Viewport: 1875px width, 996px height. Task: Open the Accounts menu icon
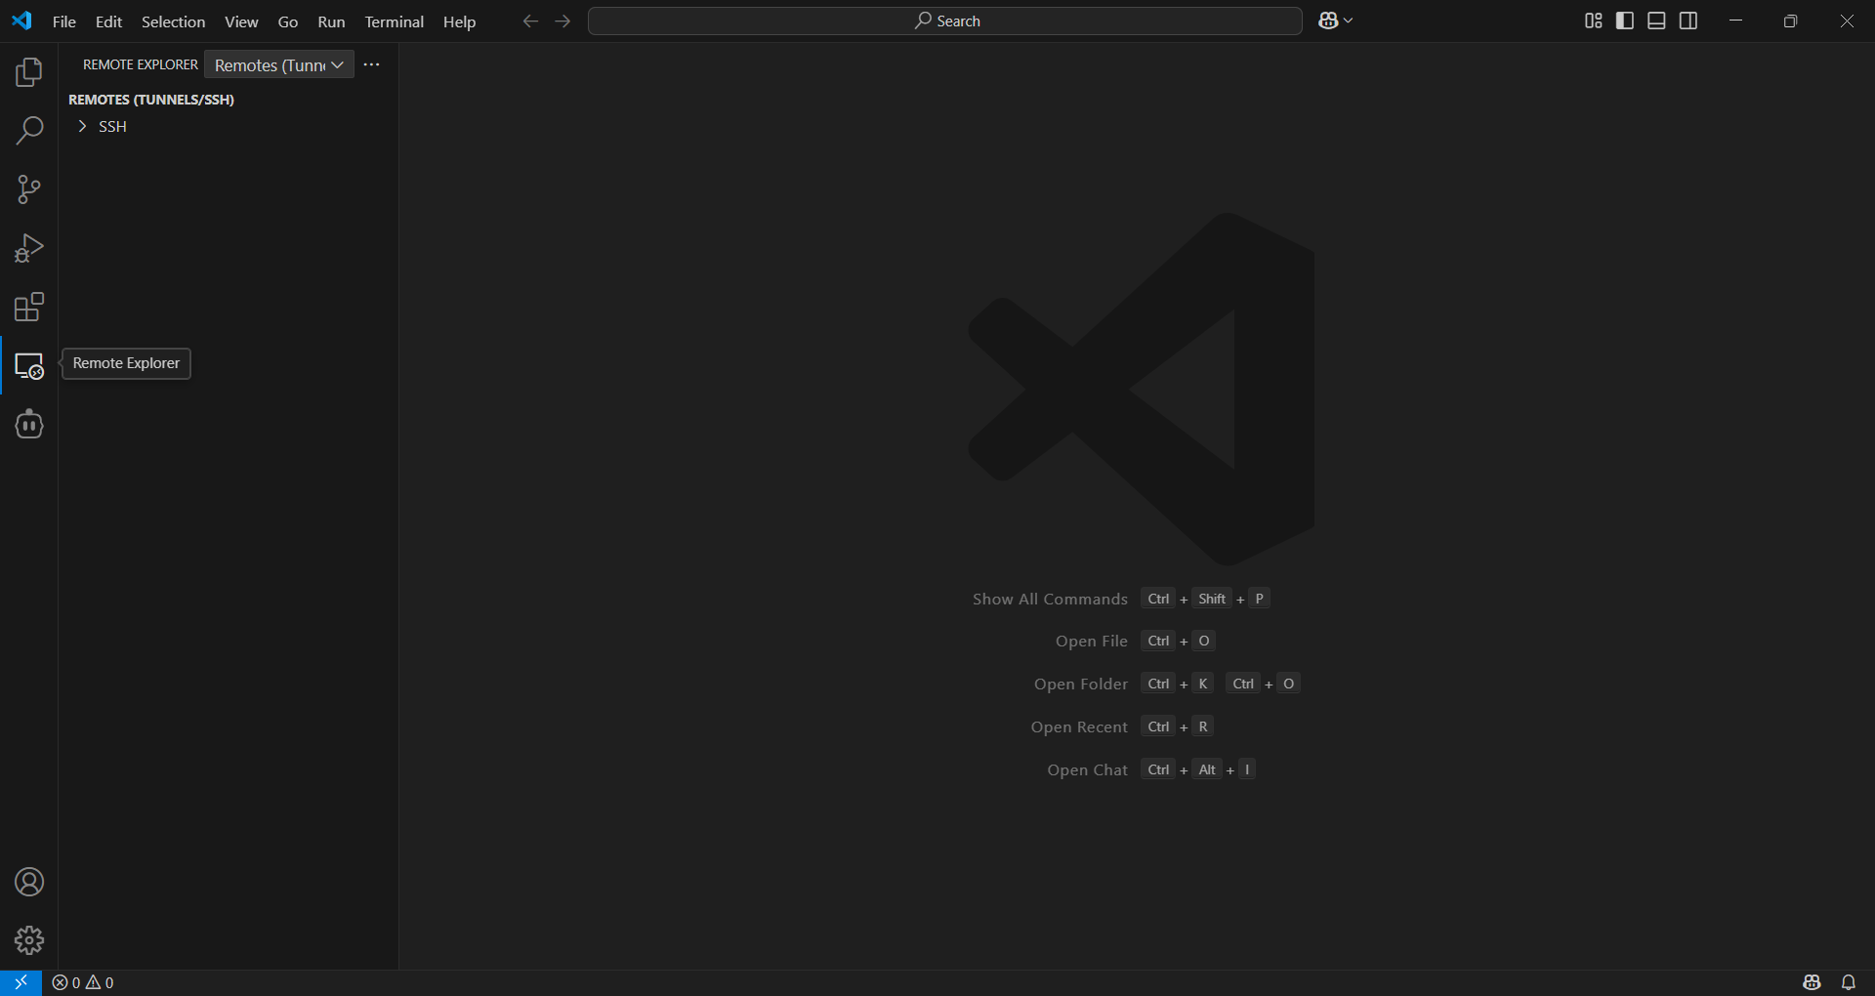click(29, 882)
